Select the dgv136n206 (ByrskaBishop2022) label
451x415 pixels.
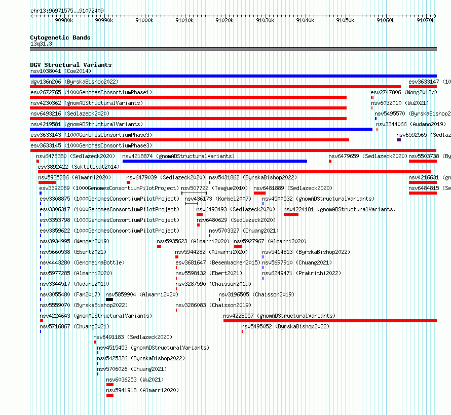point(74,82)
